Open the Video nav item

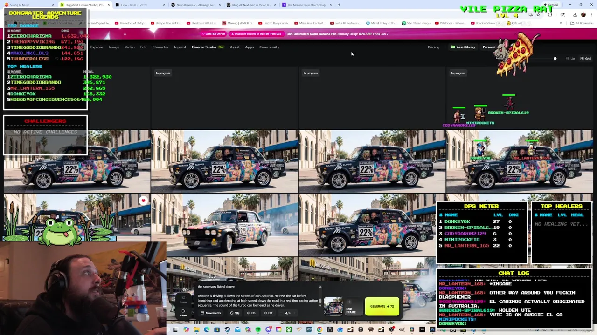[x=130, y=47]
